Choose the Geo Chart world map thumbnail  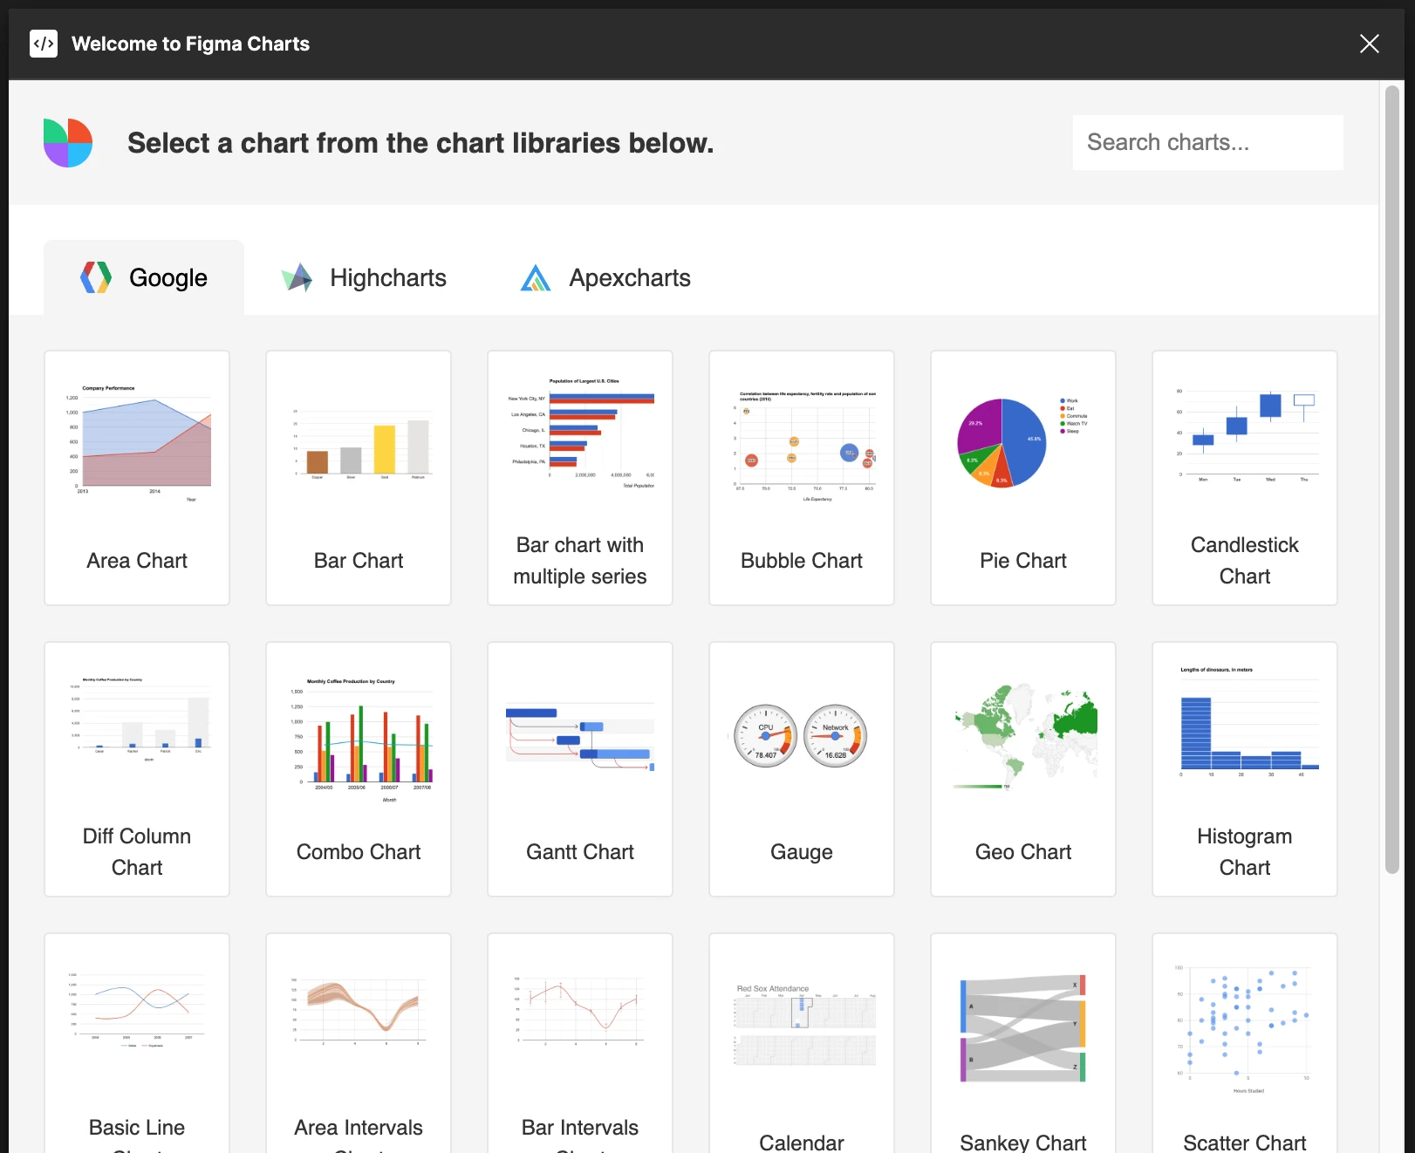1023,736
